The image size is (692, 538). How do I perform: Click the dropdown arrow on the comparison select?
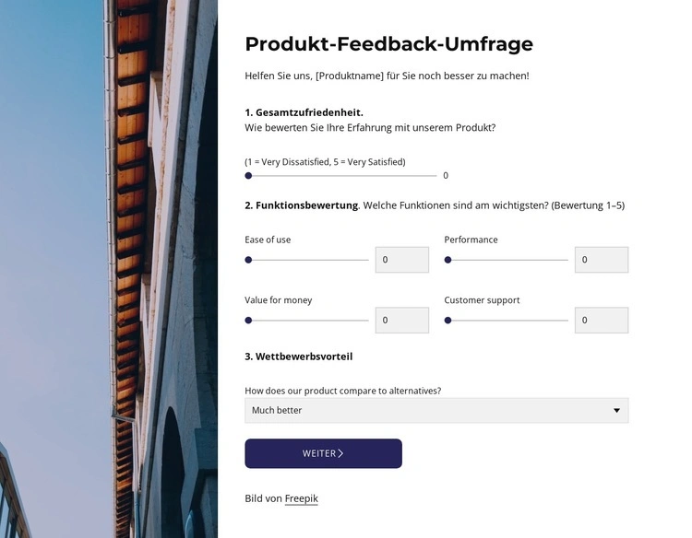click(617, 410)
